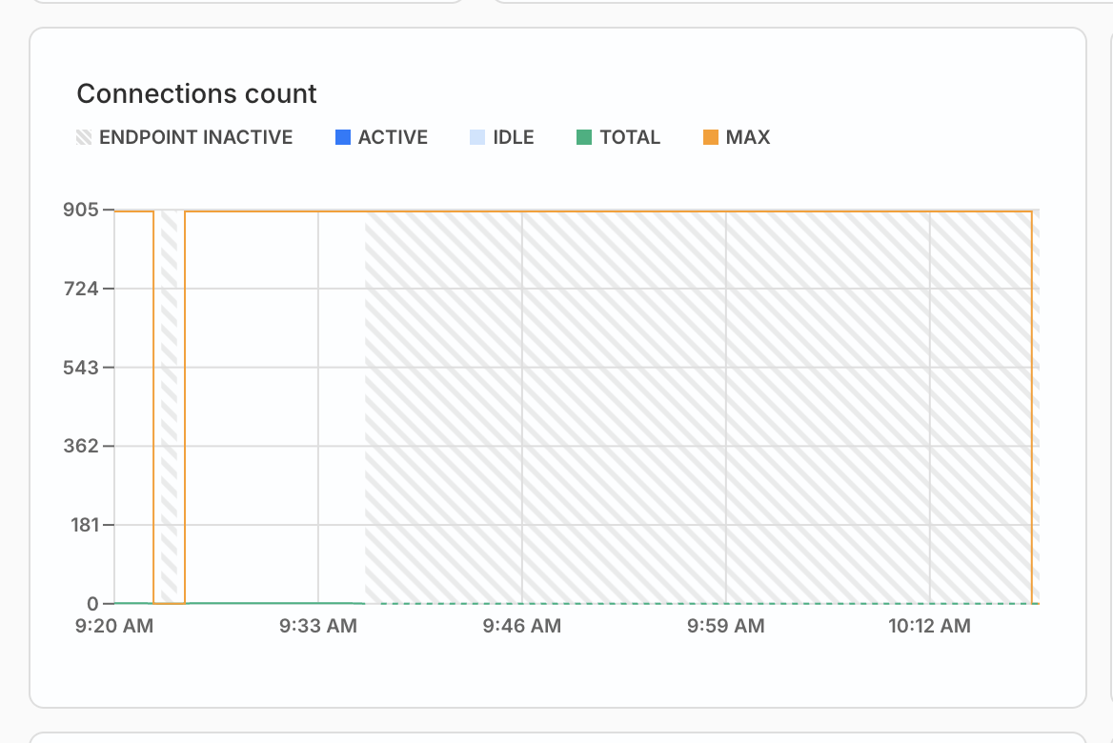1113x743 pixels.
Task: Toggle the ACTIVE series legend item
Action: [x=382, y=137]
